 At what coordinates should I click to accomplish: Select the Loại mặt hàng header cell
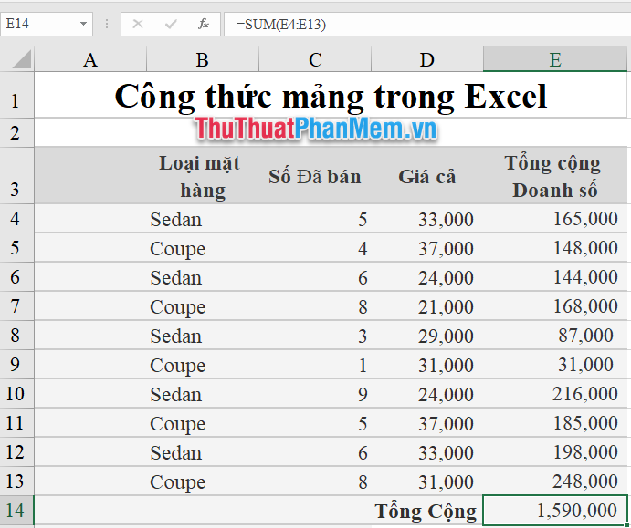tap(202, 176)
